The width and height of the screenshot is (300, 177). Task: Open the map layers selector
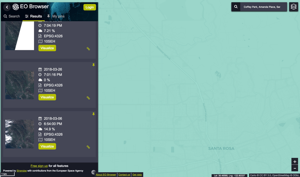pyautogui.click(x=293, y=7)
